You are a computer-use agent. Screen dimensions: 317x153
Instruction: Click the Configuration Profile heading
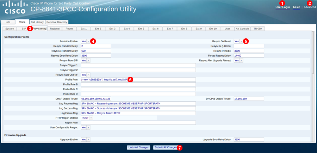click(x=17, y=37)
